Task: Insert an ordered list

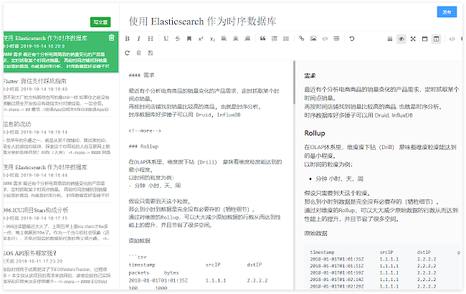Action: (275, 39)
